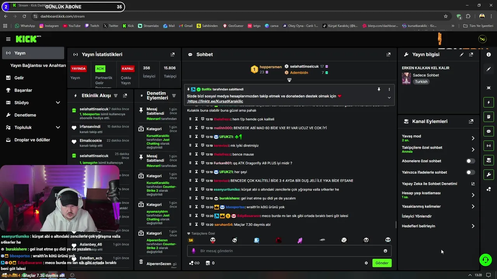Image resolution: width=497 pixels, height=279 pixels.
Task: Unpin the pinned BotRix message
Action: click(x=379, y=89)
